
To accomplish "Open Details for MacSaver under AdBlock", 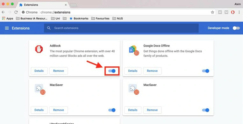I will (x=39, y=110).
